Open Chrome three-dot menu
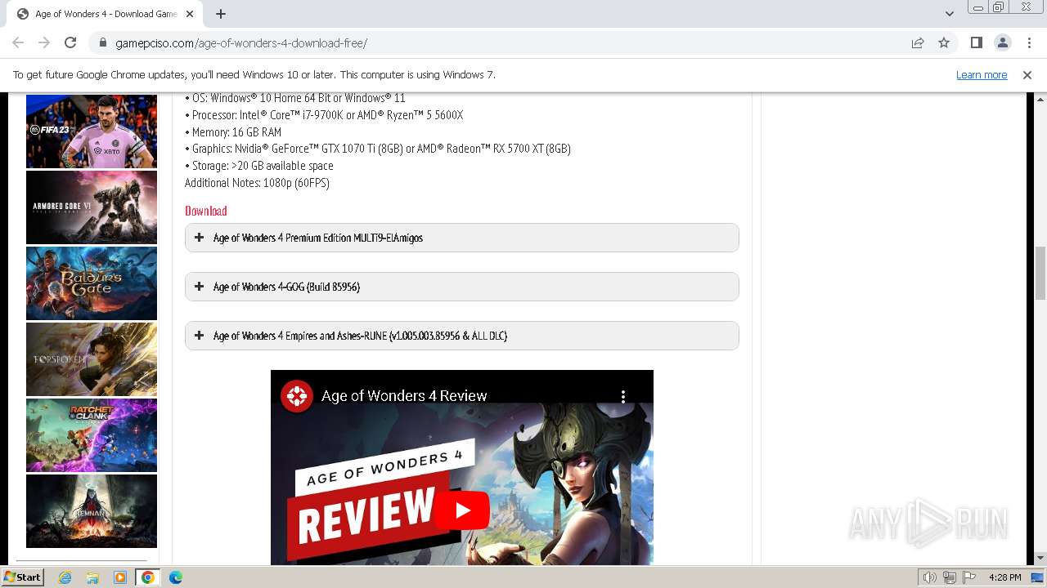The width and height of the screenshot is (1047, 588). [1029, 42]
